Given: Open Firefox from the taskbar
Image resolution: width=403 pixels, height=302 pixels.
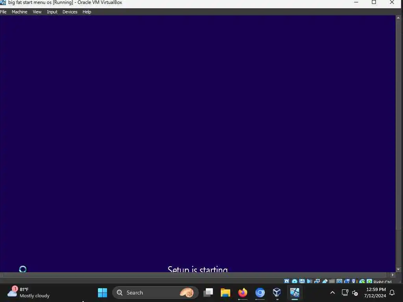Looking at the screenshot, I should [242, 293].
